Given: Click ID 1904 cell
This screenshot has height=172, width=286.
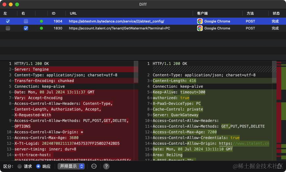Looking at the screenshot, I should point(58,21).
